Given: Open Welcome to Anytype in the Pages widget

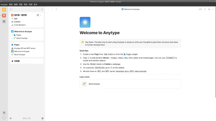Looking at the screenshot, I should [x=22, y=51].
